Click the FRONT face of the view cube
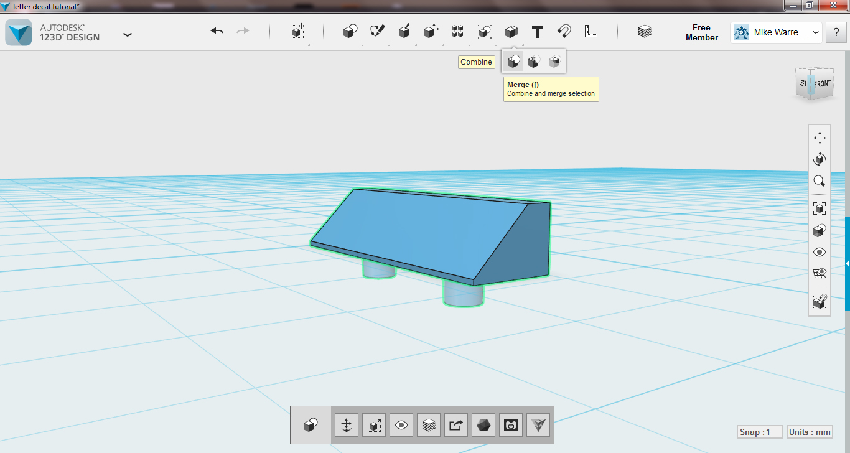Image resolution: width=850 pixels, height=453 pixels. [822, 83]
